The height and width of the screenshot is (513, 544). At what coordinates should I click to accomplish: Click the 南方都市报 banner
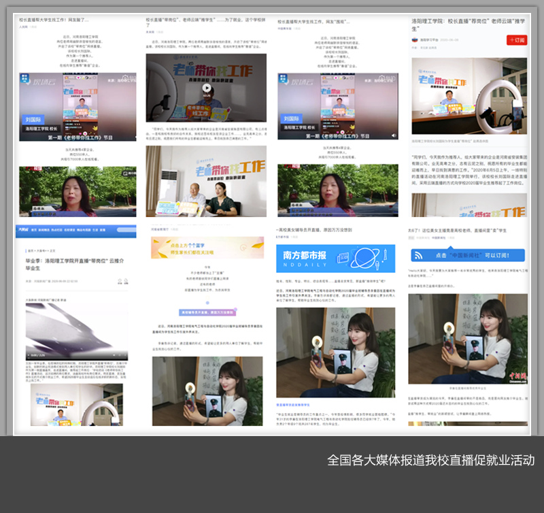335,258
